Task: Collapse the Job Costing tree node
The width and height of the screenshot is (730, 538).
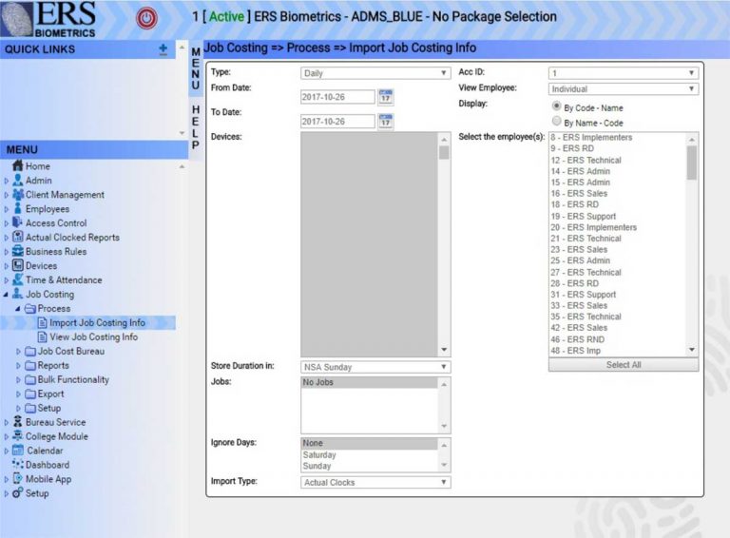Action: coord(6,295)
